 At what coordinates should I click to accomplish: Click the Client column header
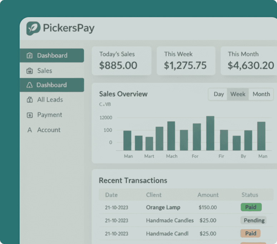pos(154,195)
